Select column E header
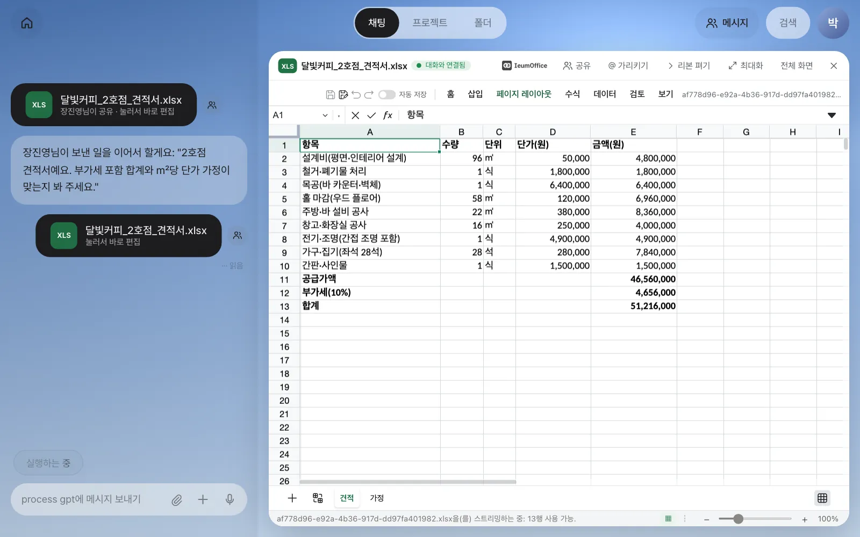 pos(633,132)
